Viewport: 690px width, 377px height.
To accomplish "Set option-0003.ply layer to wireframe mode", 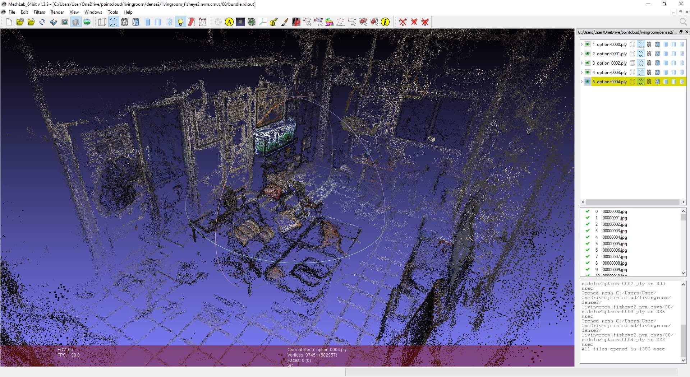I will 649,73.
